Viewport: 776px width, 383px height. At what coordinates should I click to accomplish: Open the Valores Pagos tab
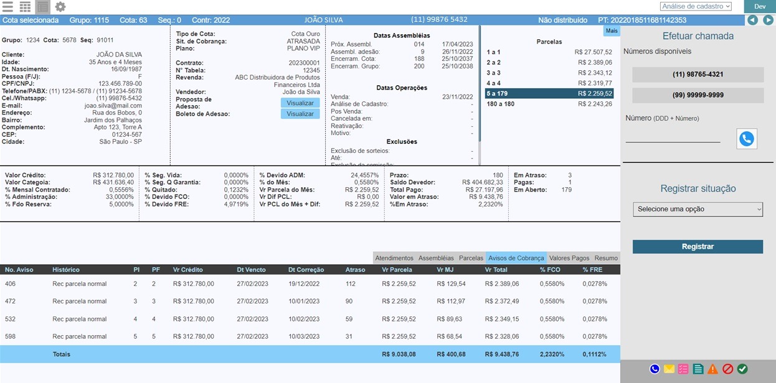coord(569,258)
